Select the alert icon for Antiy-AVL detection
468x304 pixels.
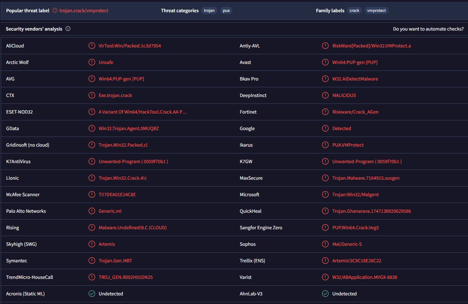coord(325,46)
